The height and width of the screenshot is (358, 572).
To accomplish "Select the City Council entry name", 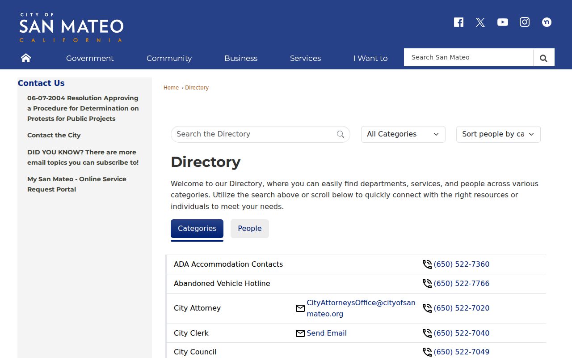I will [195, 352].
